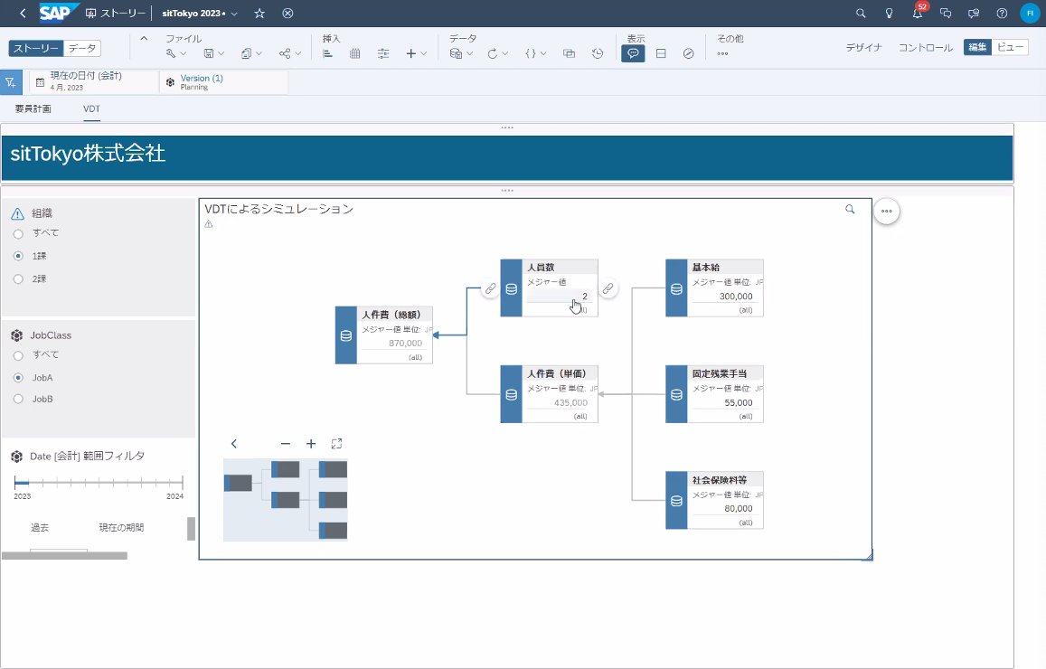The image size is (1046, 669).
Task: Close the story with the circled X icon
Action: coord(287,14)
